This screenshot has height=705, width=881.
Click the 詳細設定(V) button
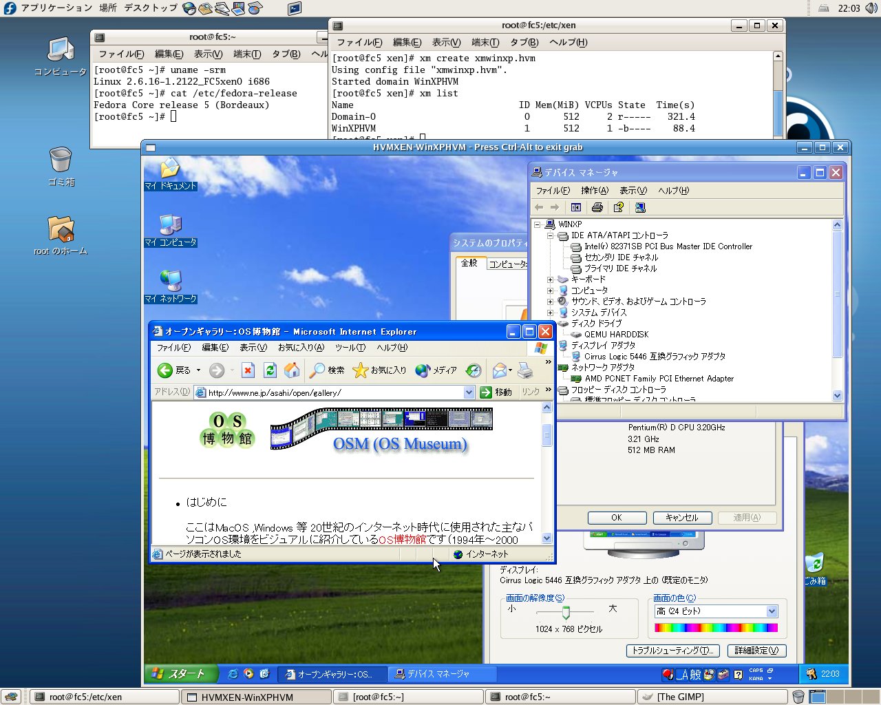coord(756,651)
